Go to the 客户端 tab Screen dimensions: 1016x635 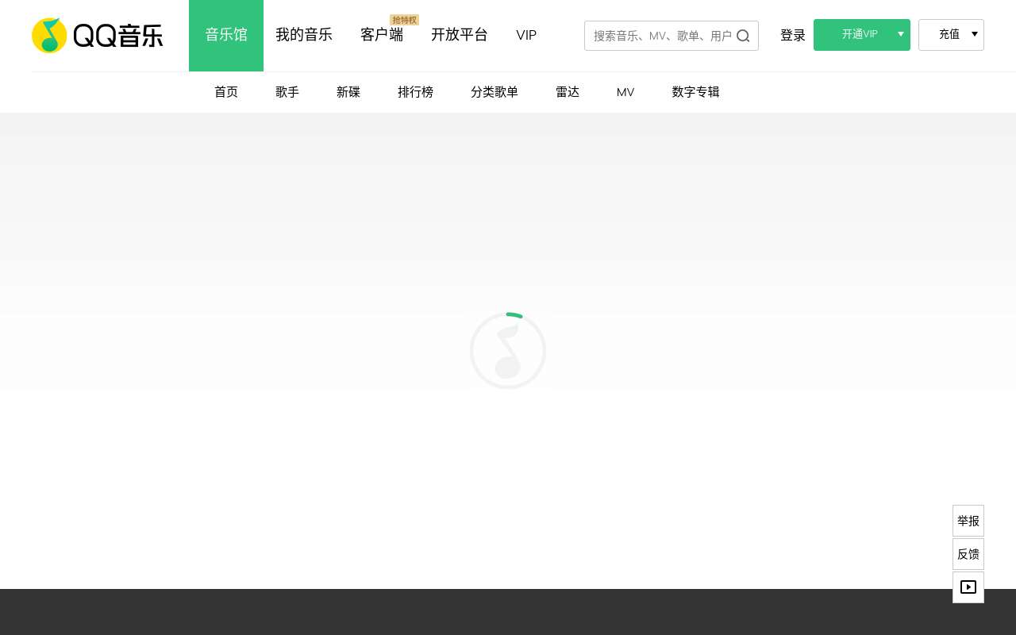tap(382, 35)
